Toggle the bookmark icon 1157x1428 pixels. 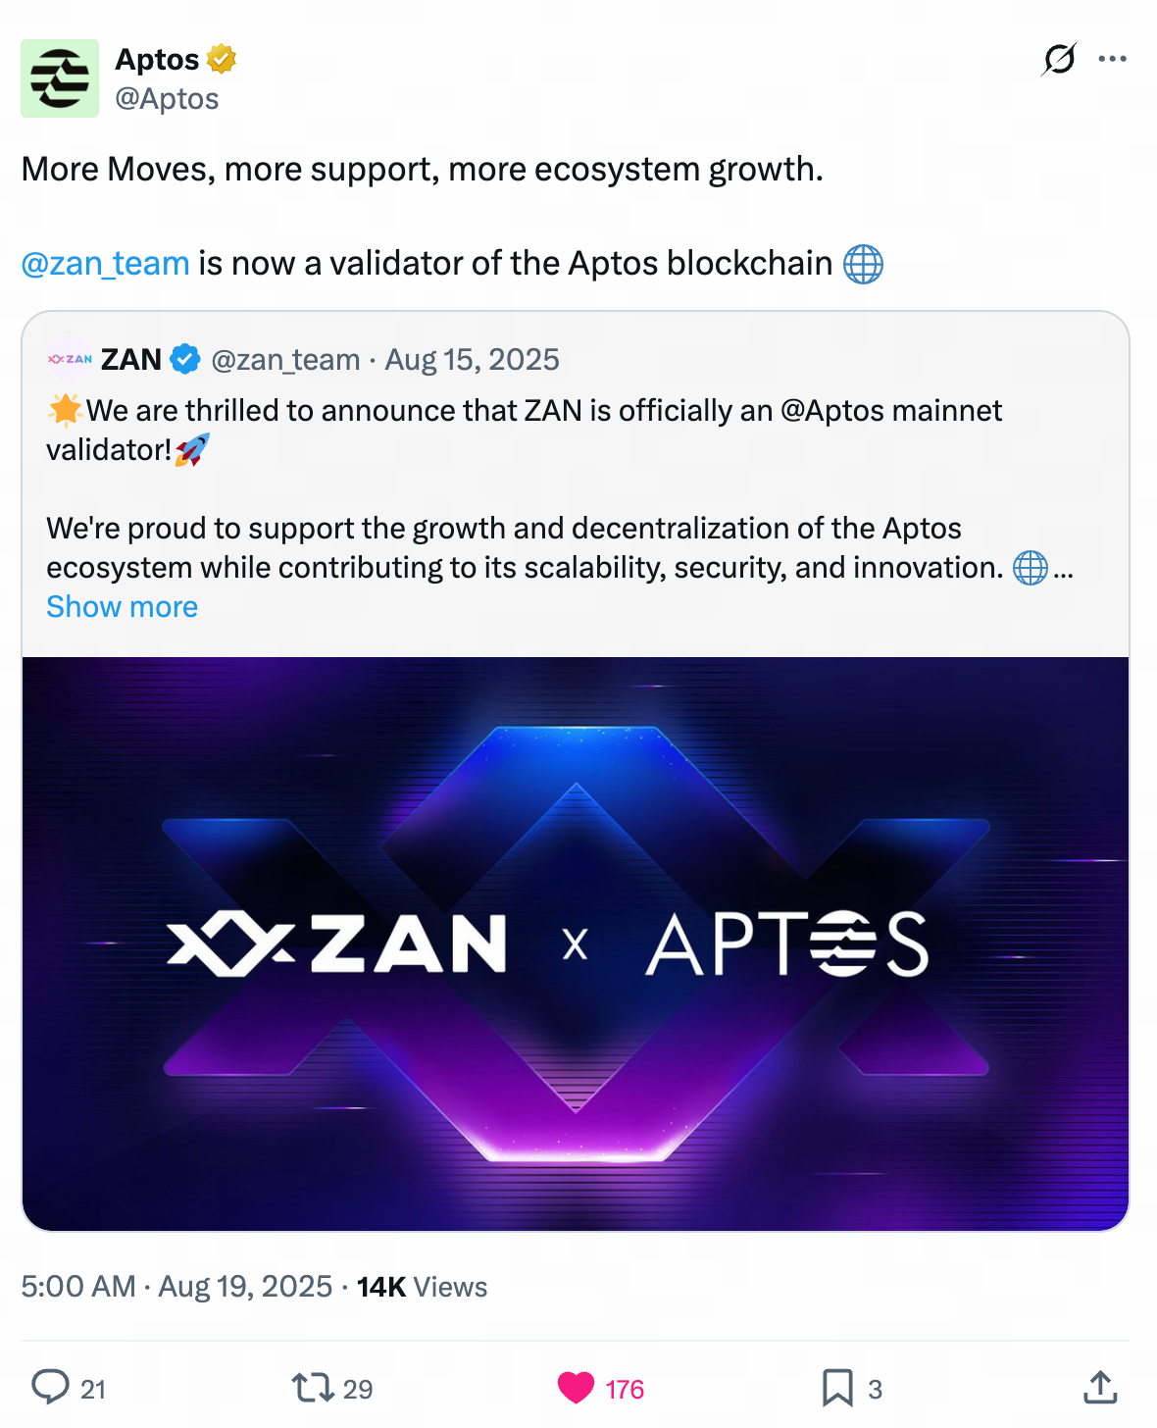coord(837,1388)
